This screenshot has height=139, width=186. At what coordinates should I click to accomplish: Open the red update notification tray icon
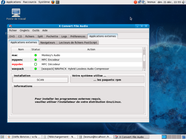pos(135,2)
